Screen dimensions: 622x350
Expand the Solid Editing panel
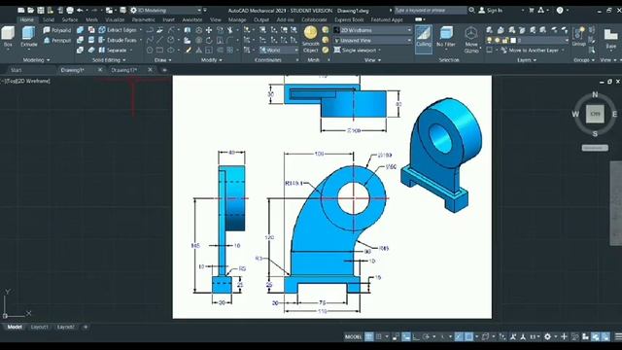(109, 60)
